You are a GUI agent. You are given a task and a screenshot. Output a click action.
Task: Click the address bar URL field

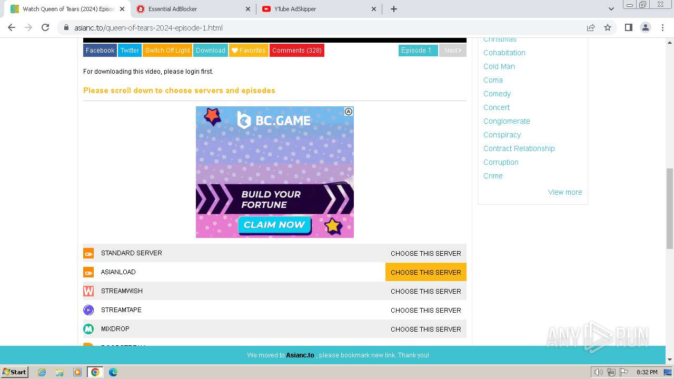pyautogui.click(x=326, y=27)
